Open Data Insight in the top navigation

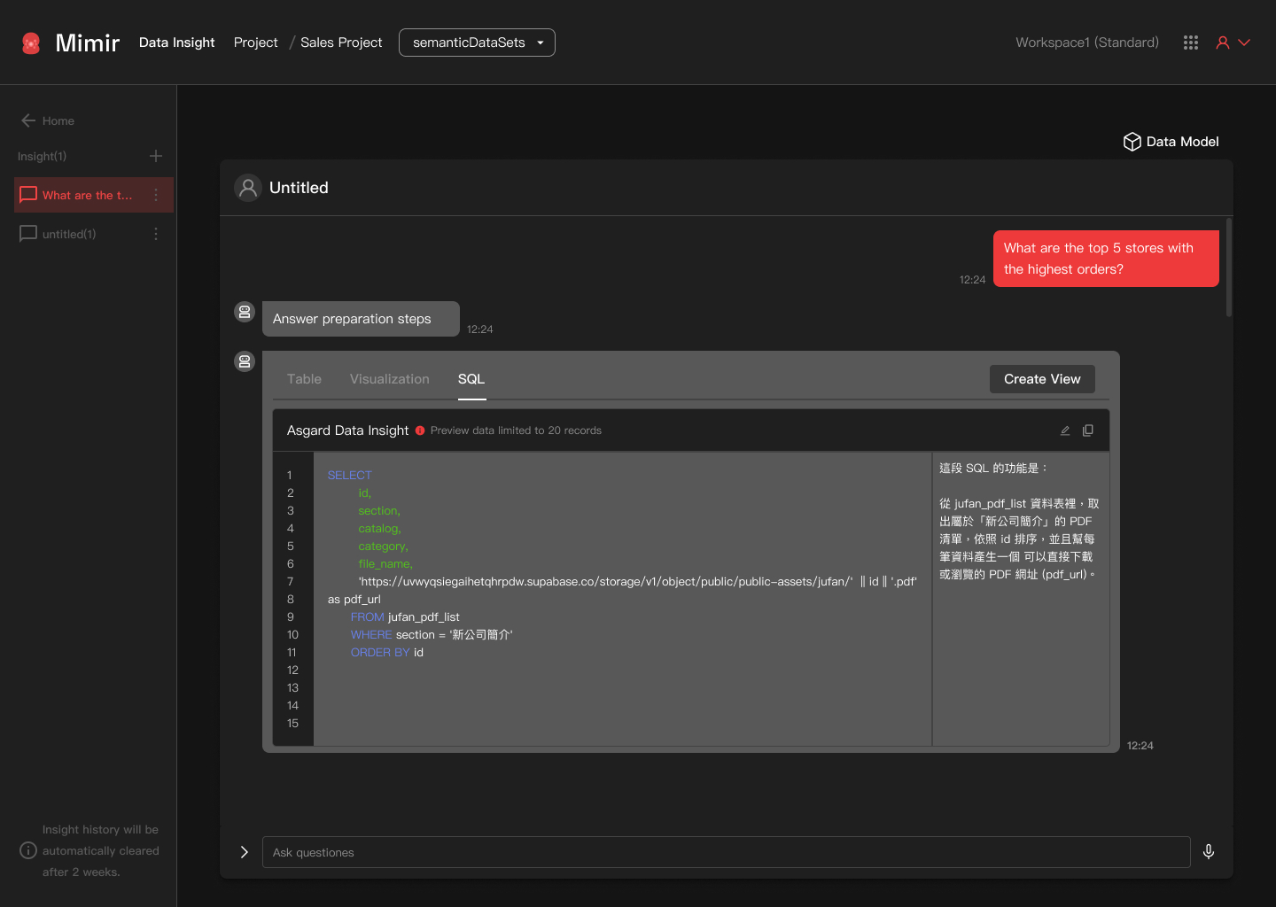click(176, 42)
